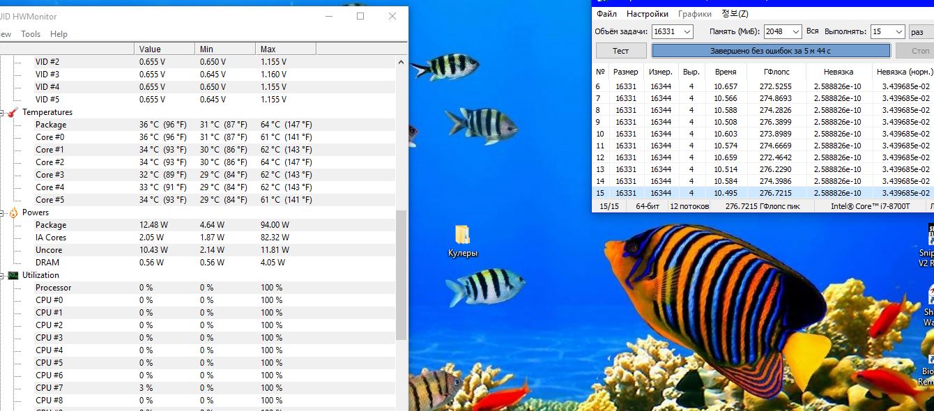The image size is (934, 411).
Task: Click the Utilization chip icon in HWMonitor
Action: click(x=13, y=275)
